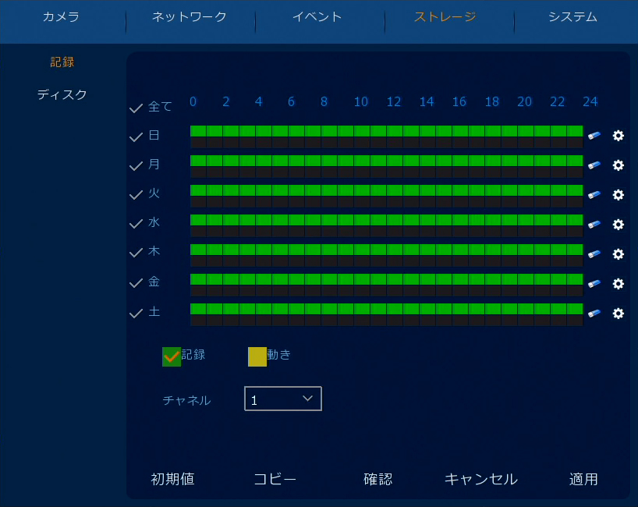Viewport: 638px width, 507px height.
Task: Toggle the 日 day checkmark
Action: pos(136,136)
